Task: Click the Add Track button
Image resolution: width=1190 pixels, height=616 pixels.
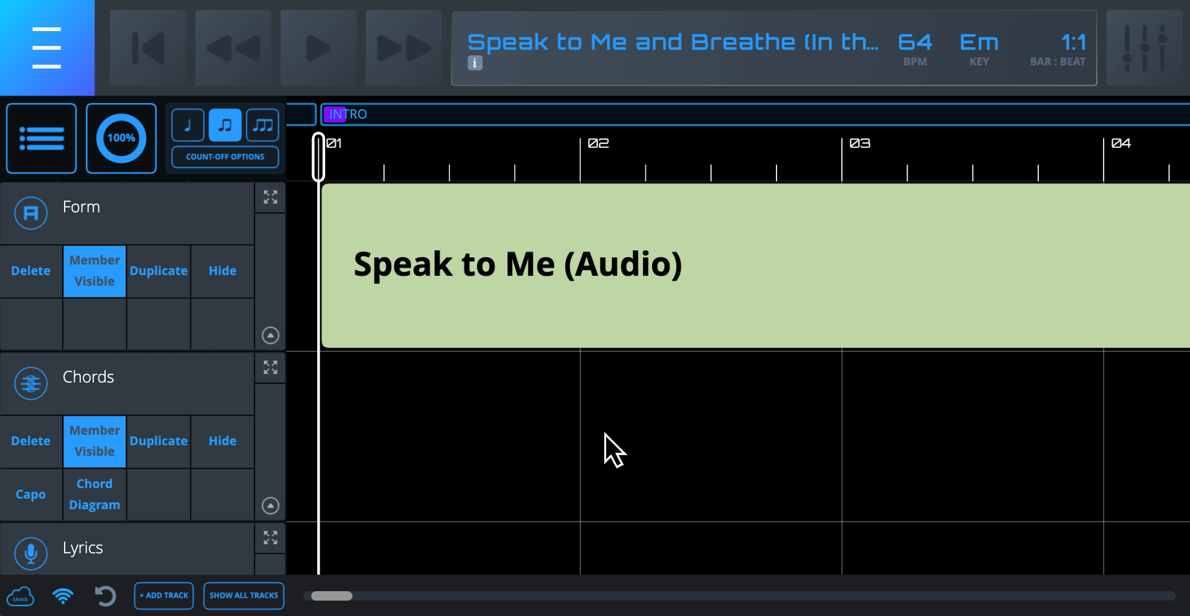Action: point(164,596)
